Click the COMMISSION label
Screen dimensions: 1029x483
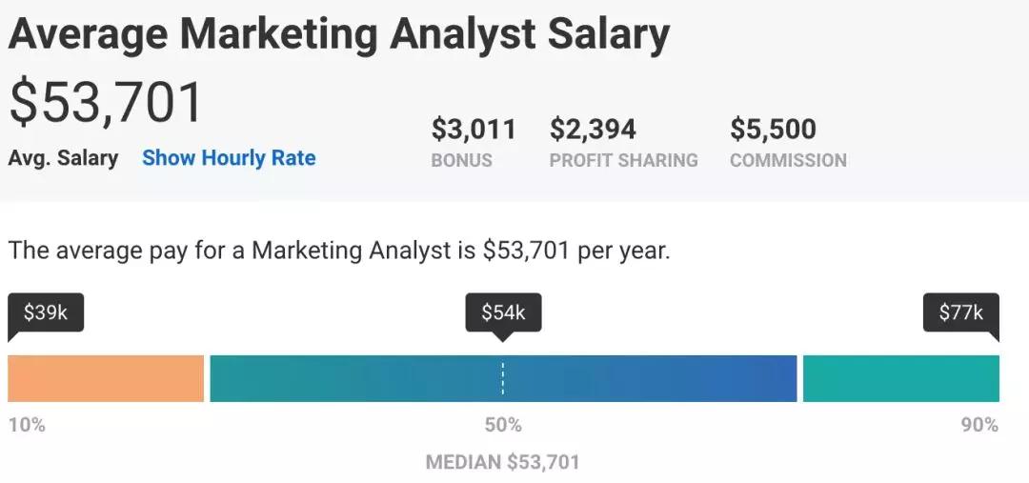(788, 160)
